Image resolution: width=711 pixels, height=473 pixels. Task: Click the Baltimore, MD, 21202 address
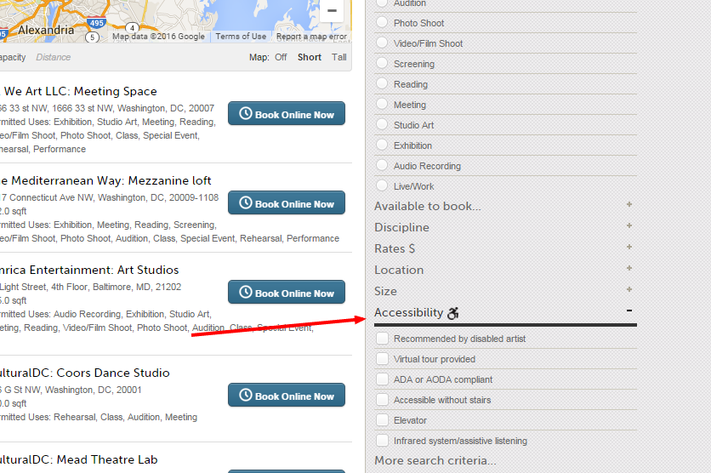click(x=91, y=287)
